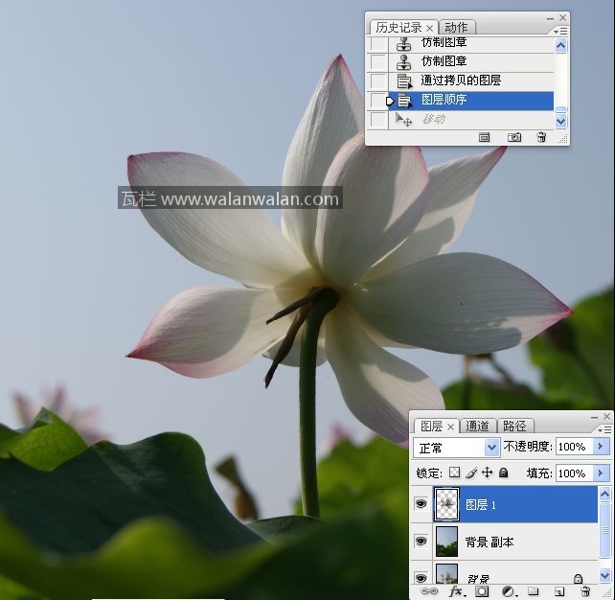Switch to the 动作 tab

(x=456, y=28)
